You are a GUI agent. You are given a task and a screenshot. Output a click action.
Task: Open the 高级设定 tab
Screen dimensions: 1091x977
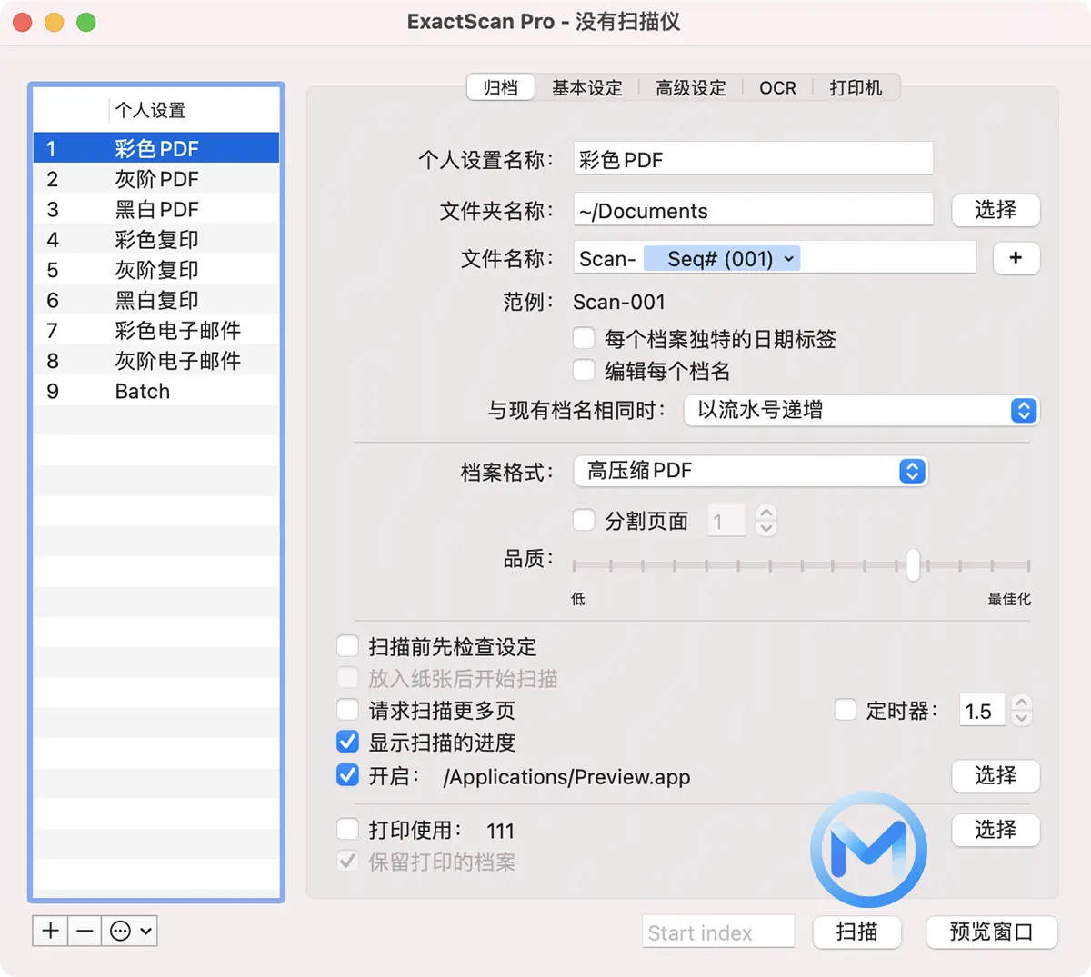point(691,88)
